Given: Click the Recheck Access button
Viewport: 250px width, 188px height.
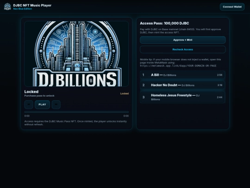Looking at the screenshot, I should click(183, 50).
